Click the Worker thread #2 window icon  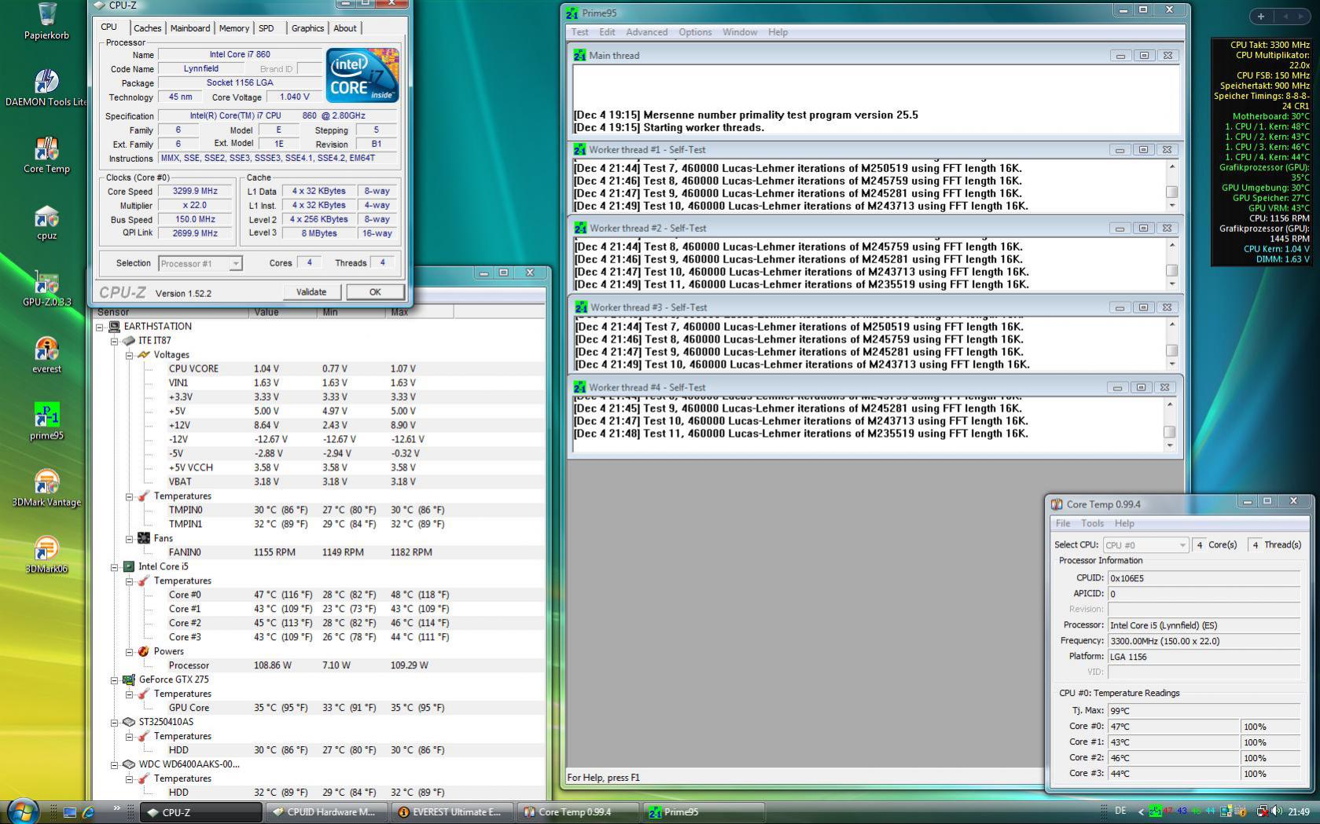579,228
